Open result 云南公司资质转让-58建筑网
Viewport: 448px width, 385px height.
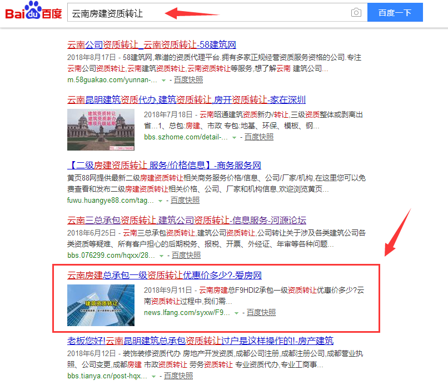tap(152, 44)
